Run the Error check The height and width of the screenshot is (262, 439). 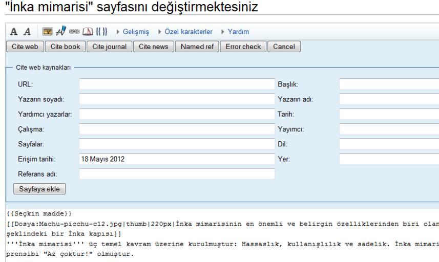[x=242, y=47]
